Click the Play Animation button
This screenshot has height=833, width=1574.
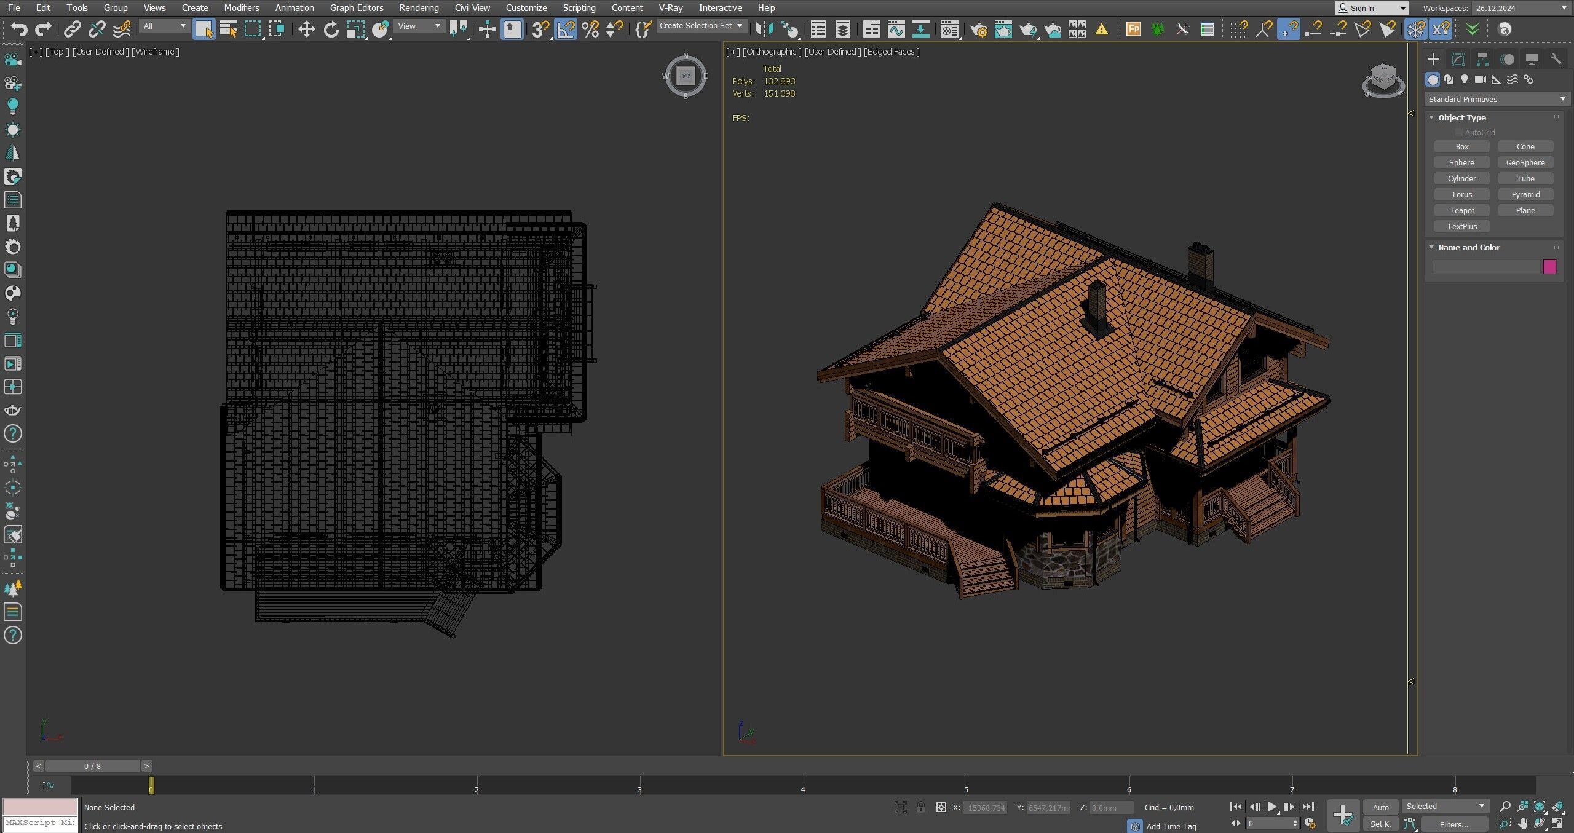(x=1271, y=807)
